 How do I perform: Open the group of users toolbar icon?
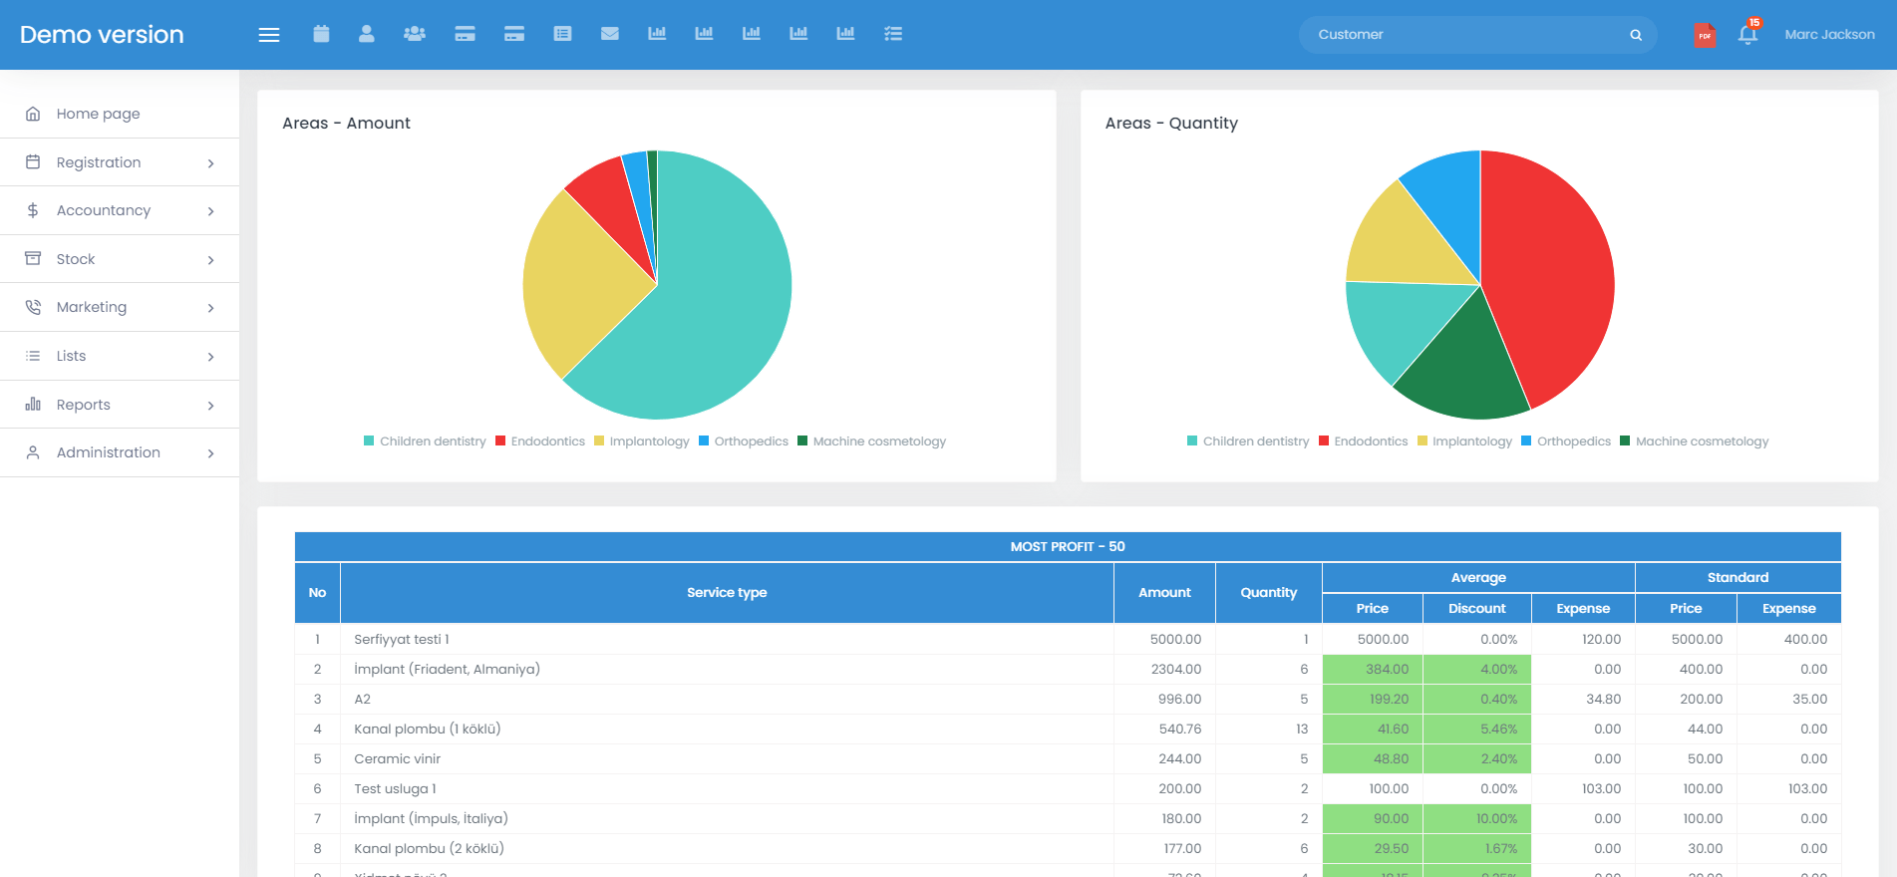tap(415, 34)
